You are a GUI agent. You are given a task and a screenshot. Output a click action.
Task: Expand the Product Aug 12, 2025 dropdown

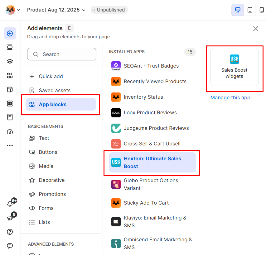click(x=56, y=10)
